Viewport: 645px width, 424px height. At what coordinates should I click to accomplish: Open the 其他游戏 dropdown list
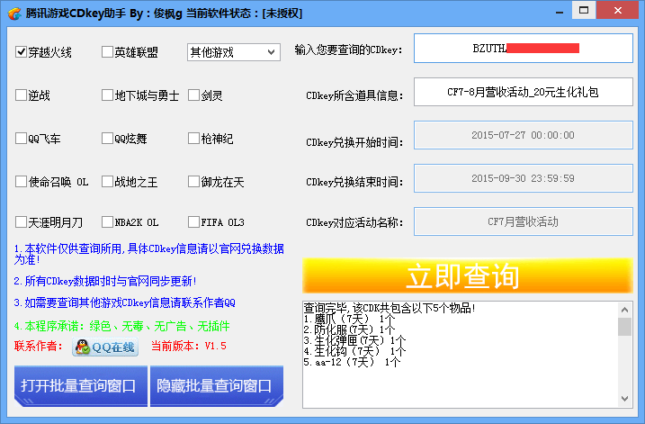click(x=272, y=52)
